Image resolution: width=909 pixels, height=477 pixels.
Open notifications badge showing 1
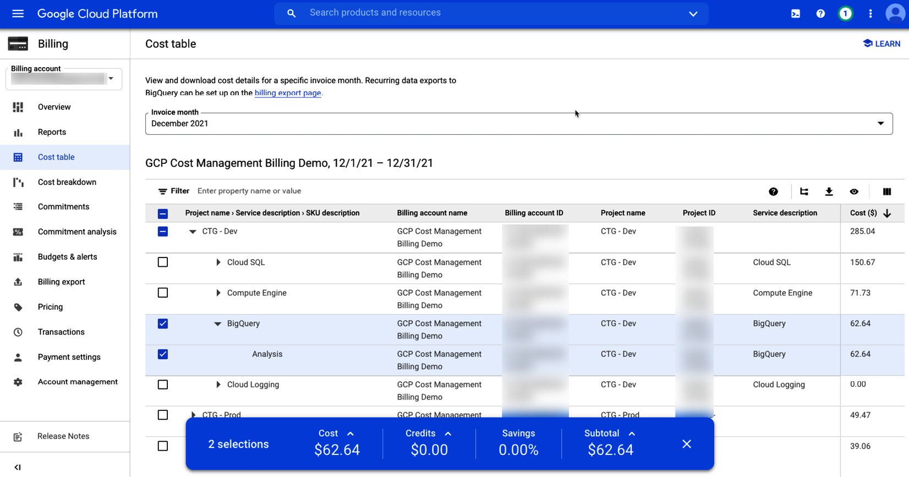point(845,14)
